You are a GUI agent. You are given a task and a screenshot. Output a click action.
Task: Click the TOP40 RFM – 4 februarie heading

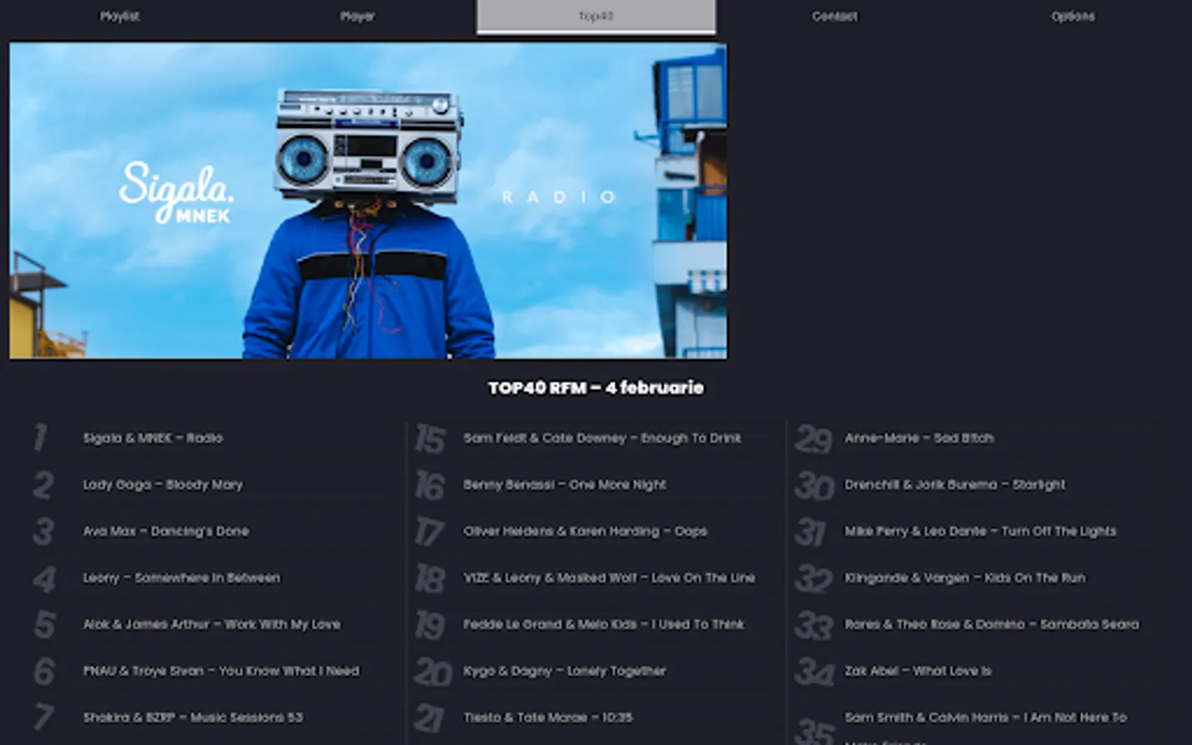[596, 387]
